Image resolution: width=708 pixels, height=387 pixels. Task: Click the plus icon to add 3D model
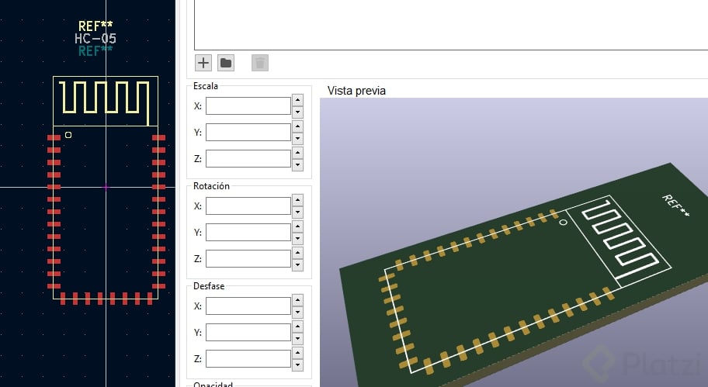pos(203,63)
